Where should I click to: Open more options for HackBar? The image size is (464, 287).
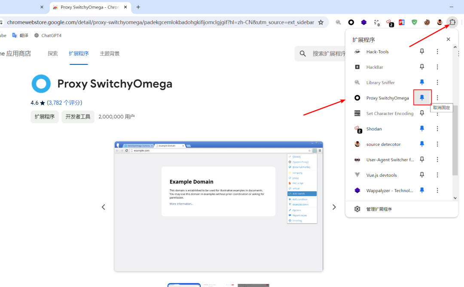437,67
